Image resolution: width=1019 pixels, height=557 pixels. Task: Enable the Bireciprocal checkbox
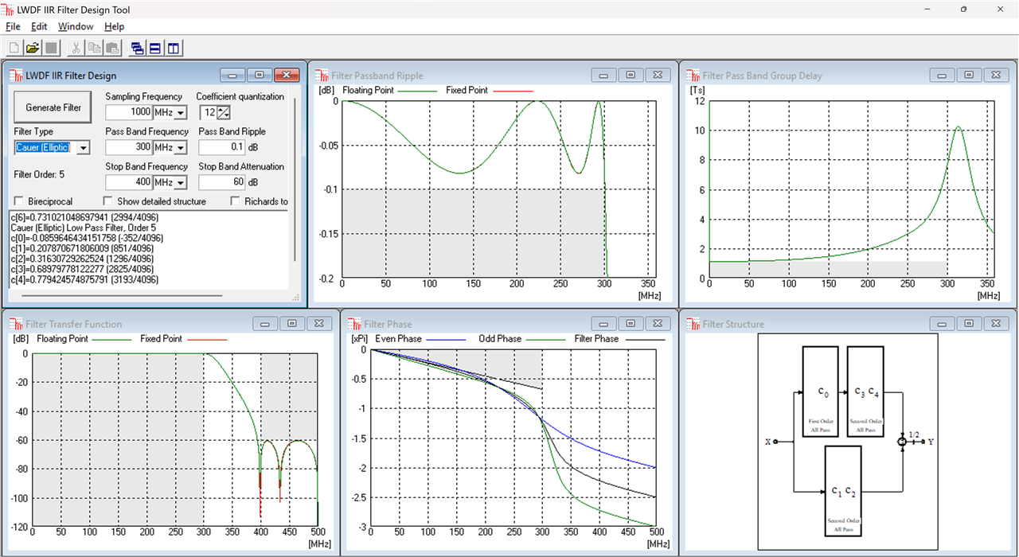tap(19, 201)
